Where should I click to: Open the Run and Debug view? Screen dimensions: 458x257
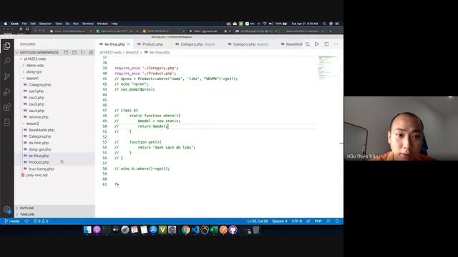pyautogui.click(x=7, y=92)
